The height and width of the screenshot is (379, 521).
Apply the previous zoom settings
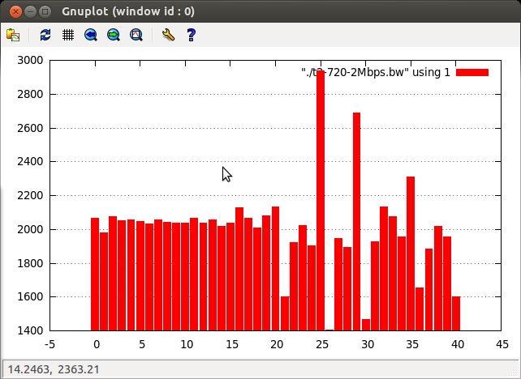tap(91, 35)
